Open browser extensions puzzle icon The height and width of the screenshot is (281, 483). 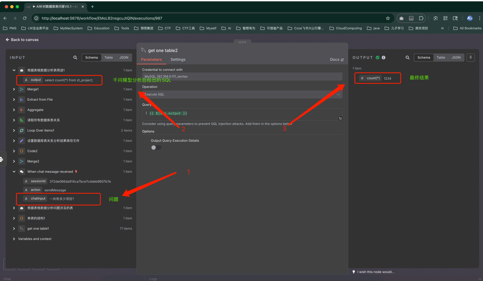click(421, 18)
